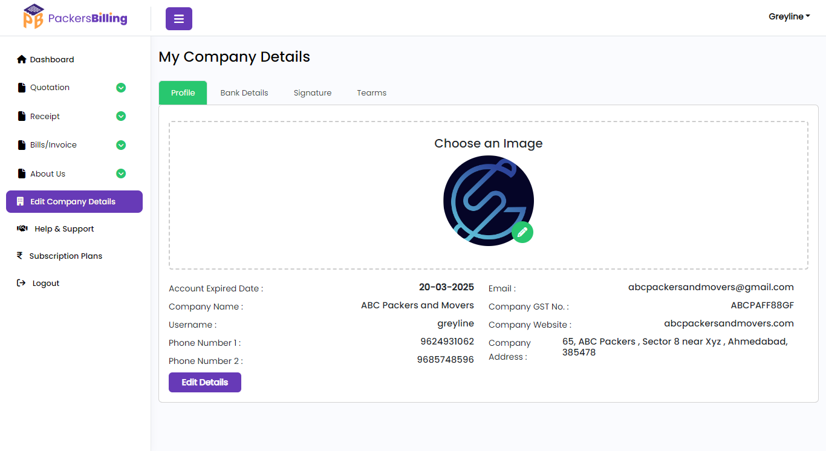Open the Tearms tab
This screenshot has height=451, width=826.
click(x=371, y=93)
